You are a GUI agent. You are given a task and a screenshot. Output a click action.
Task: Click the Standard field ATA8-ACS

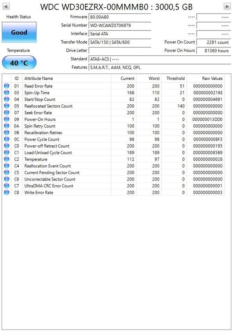click(160, 59)
